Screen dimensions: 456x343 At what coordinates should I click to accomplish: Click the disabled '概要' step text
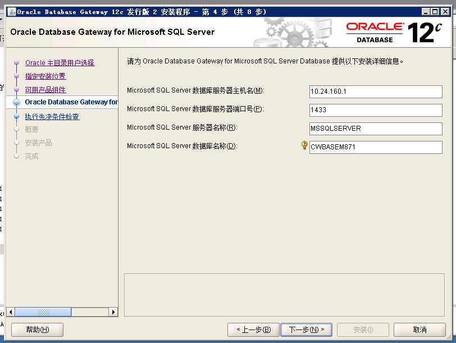click(x=31, y=129)
